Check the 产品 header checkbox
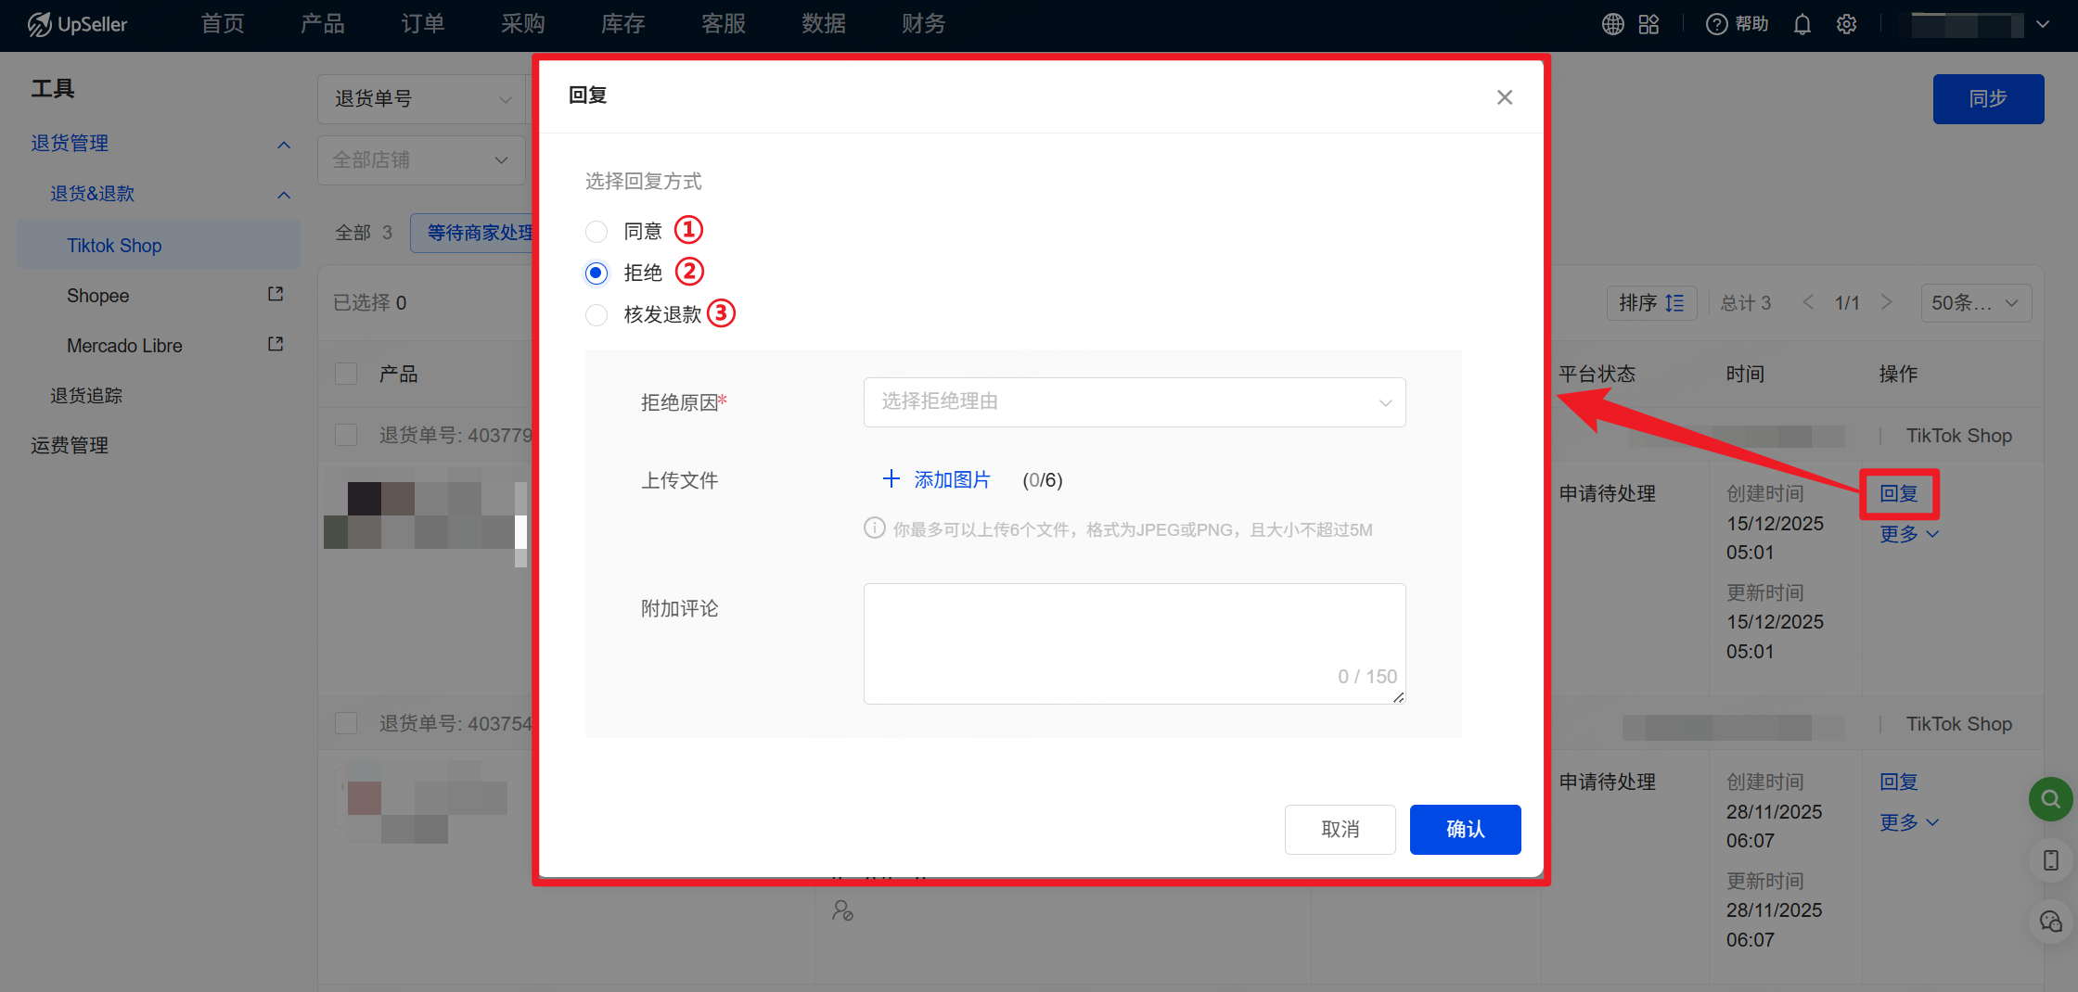 [x=346, y=374]
